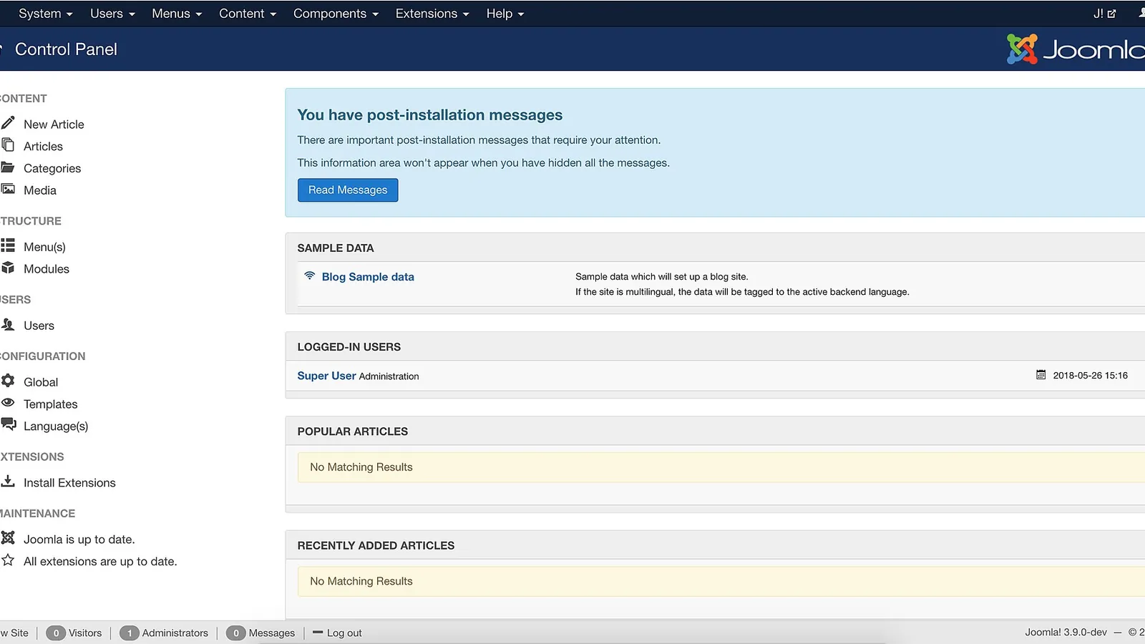The width and height of the screenshot is (1145, 644).
Task: Click the folder icon beside Categories
Action: point(8,167)
